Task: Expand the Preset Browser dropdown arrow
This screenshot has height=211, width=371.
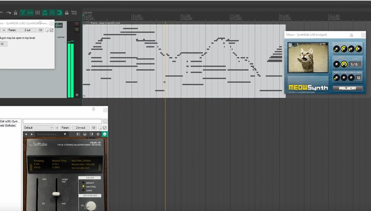Action: 65,134
